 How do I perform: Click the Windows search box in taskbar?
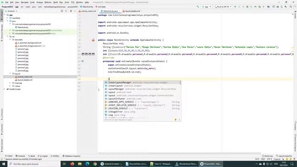click(34, 164)
